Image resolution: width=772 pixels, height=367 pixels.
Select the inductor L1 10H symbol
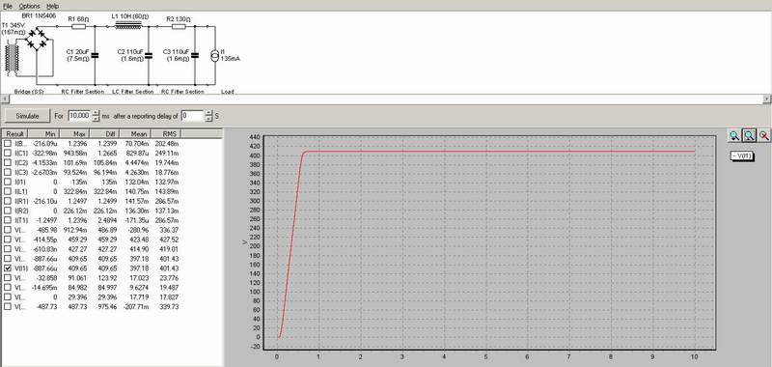click(x=128, y=26)
